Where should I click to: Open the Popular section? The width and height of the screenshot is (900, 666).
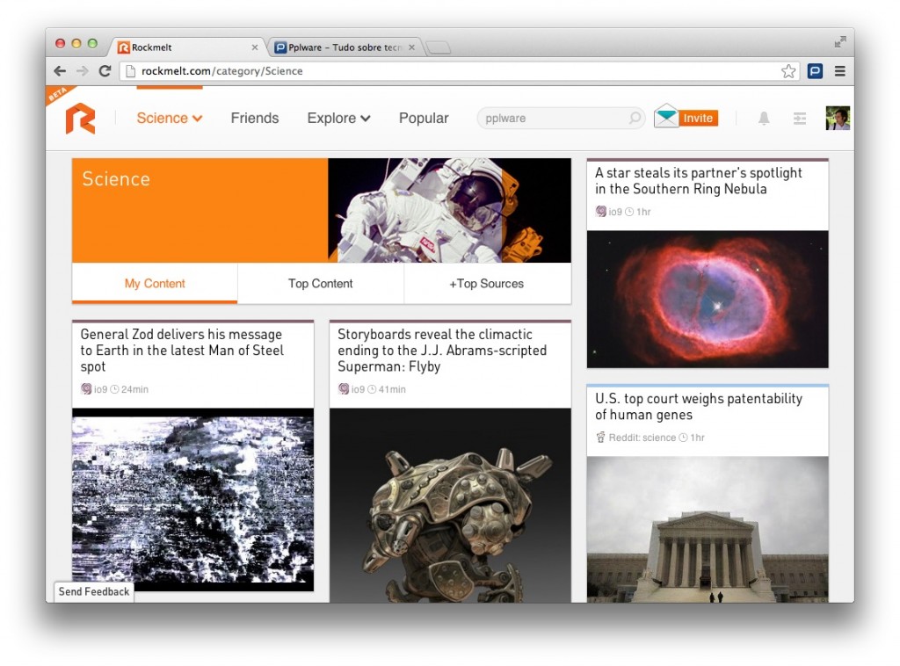point(424,118)
